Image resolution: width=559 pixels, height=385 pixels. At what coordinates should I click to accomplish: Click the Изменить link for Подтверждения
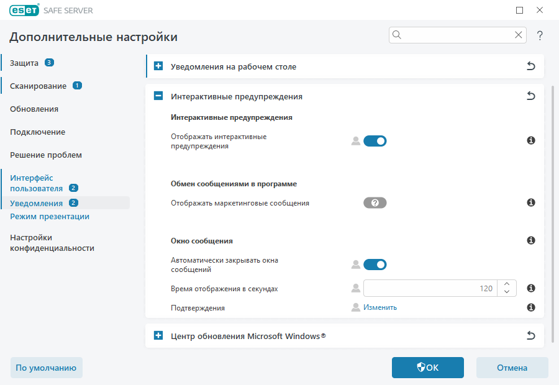click(379, 307)
